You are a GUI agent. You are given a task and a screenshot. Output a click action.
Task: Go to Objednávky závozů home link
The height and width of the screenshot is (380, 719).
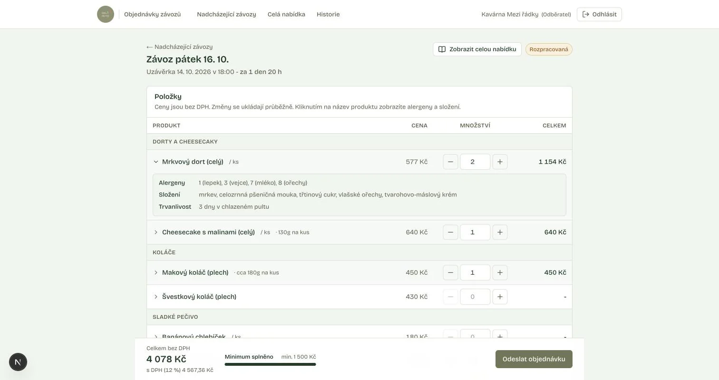tap(152, 14)
